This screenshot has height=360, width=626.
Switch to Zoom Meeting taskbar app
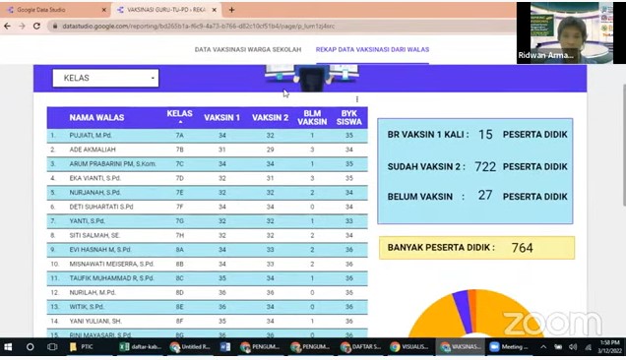tap(510, 347)
